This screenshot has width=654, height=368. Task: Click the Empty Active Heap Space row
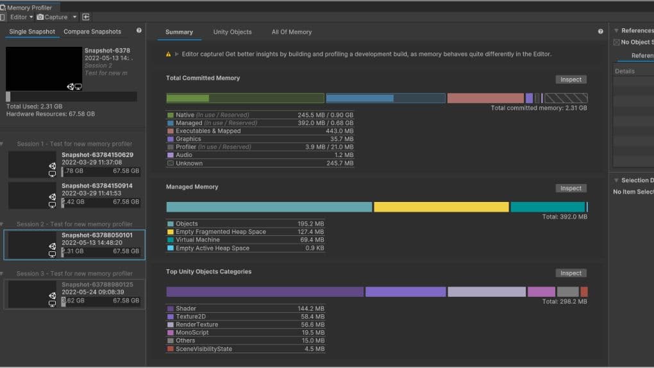245,248
